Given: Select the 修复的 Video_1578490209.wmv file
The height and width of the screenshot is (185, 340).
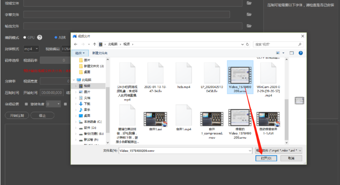Looking at the screenshot, I should 240,124.
